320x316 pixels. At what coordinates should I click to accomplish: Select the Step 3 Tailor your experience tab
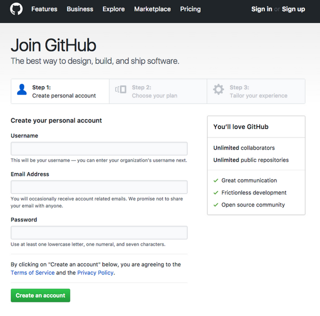256,91
